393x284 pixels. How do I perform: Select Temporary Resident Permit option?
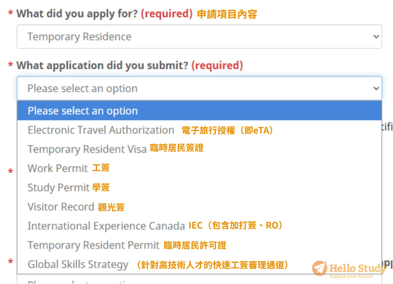[x=199, y=245]
